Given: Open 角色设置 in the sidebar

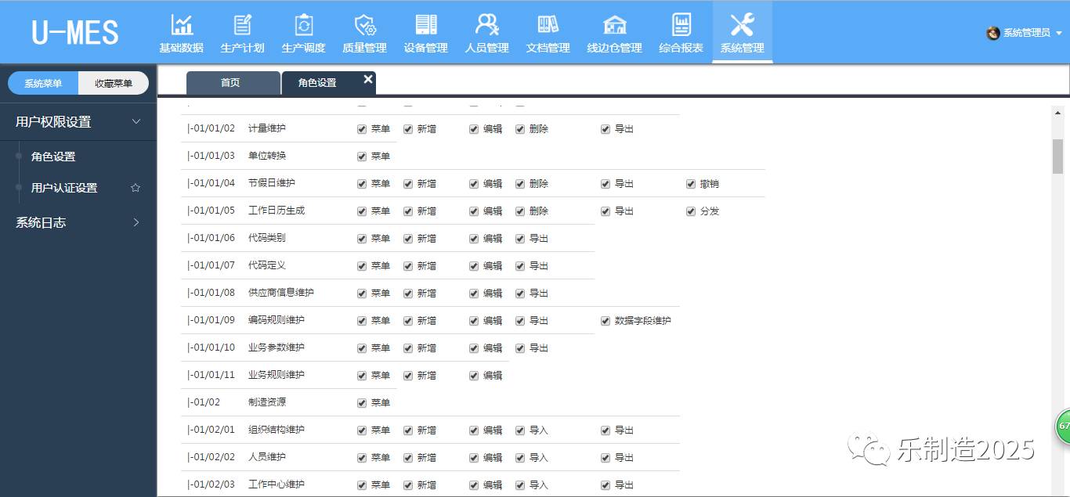Looking at the screenshot, I should click(x=53, y=157).
